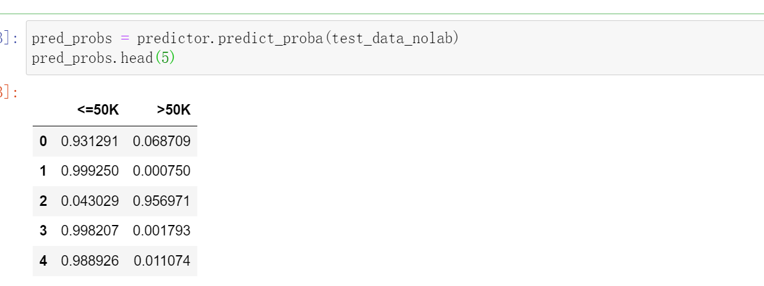The width and height of the screenshot is (764, 286).
Task: Click the value 0.999250 in table
Action: click(x=89, y=171)
